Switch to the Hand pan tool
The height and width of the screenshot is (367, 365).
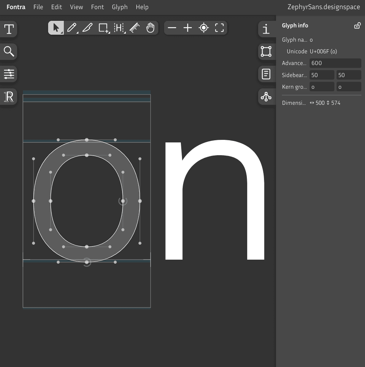click(x=150, y=28)
